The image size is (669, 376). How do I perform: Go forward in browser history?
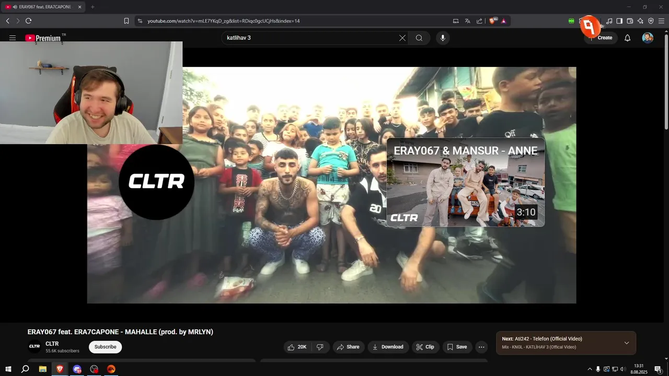18,21
